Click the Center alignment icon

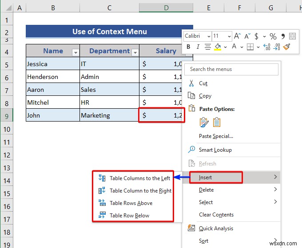pyautogui.click(x=208, y=47)
